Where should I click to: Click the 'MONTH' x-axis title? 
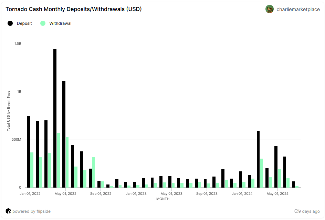(163, 199)
